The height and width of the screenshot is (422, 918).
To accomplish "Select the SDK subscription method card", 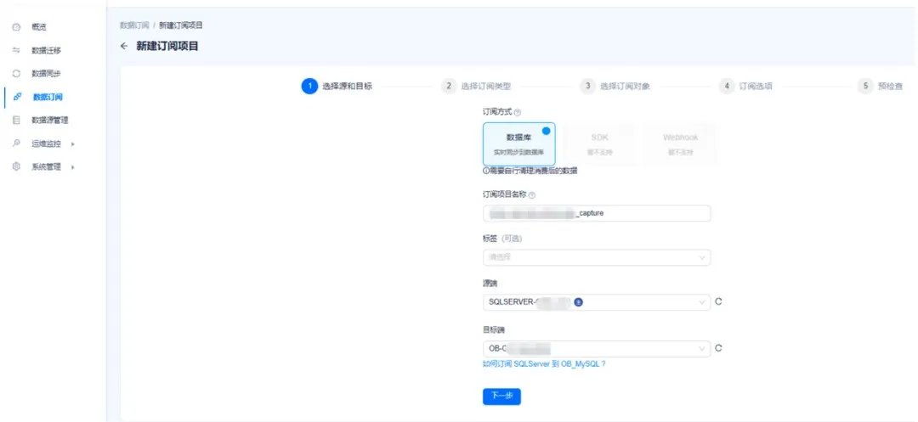I will click(x=599, y=143).
